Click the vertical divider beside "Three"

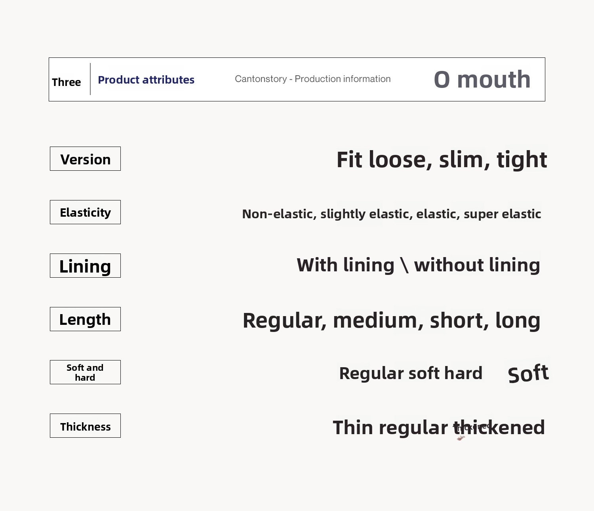coord(90,79)
